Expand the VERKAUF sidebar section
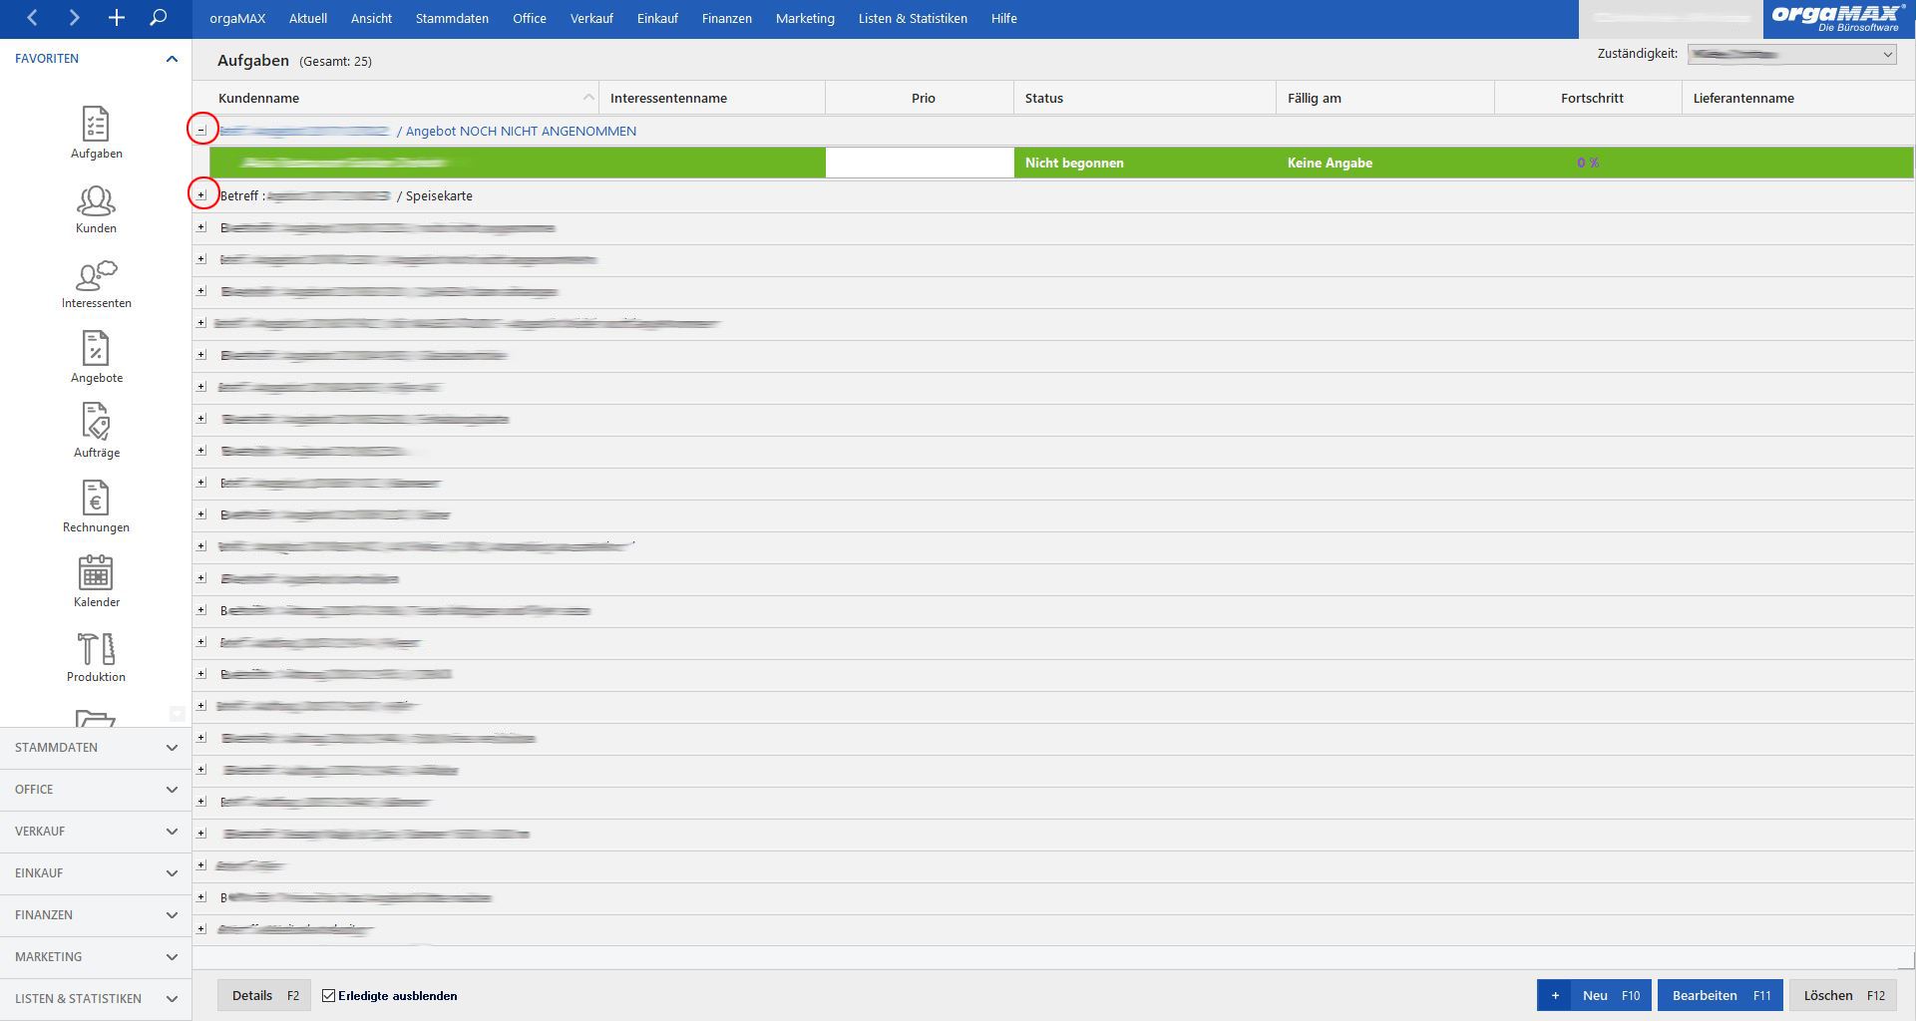The image size is (1916, 1021). pyautogui.click(x=96, y=831)
